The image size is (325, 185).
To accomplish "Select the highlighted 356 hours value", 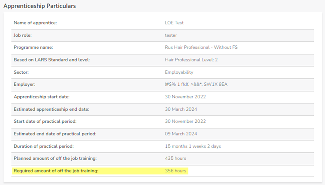I will (176, 171).
